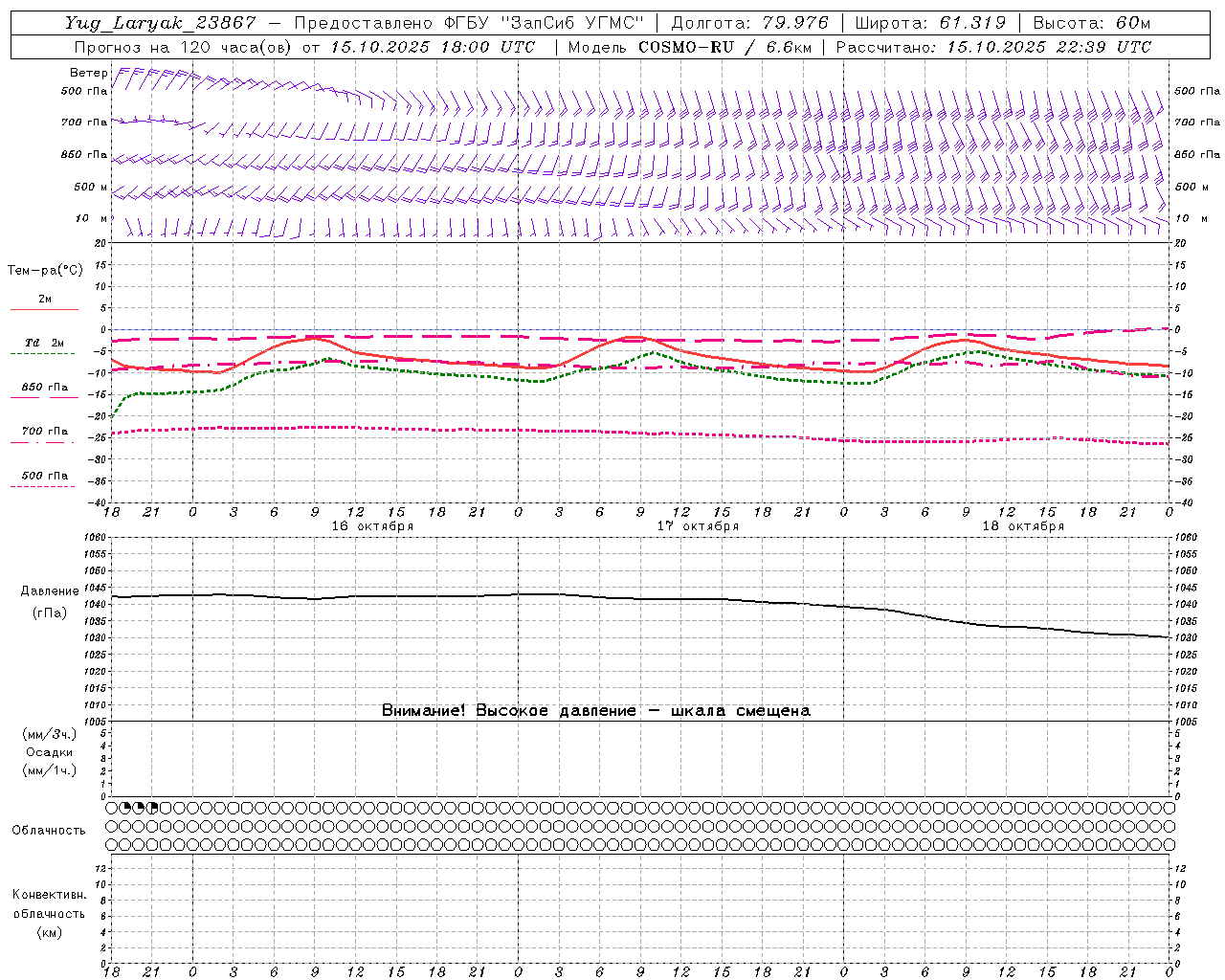Select left temperature axis value 20

click(x=100, y=243)
